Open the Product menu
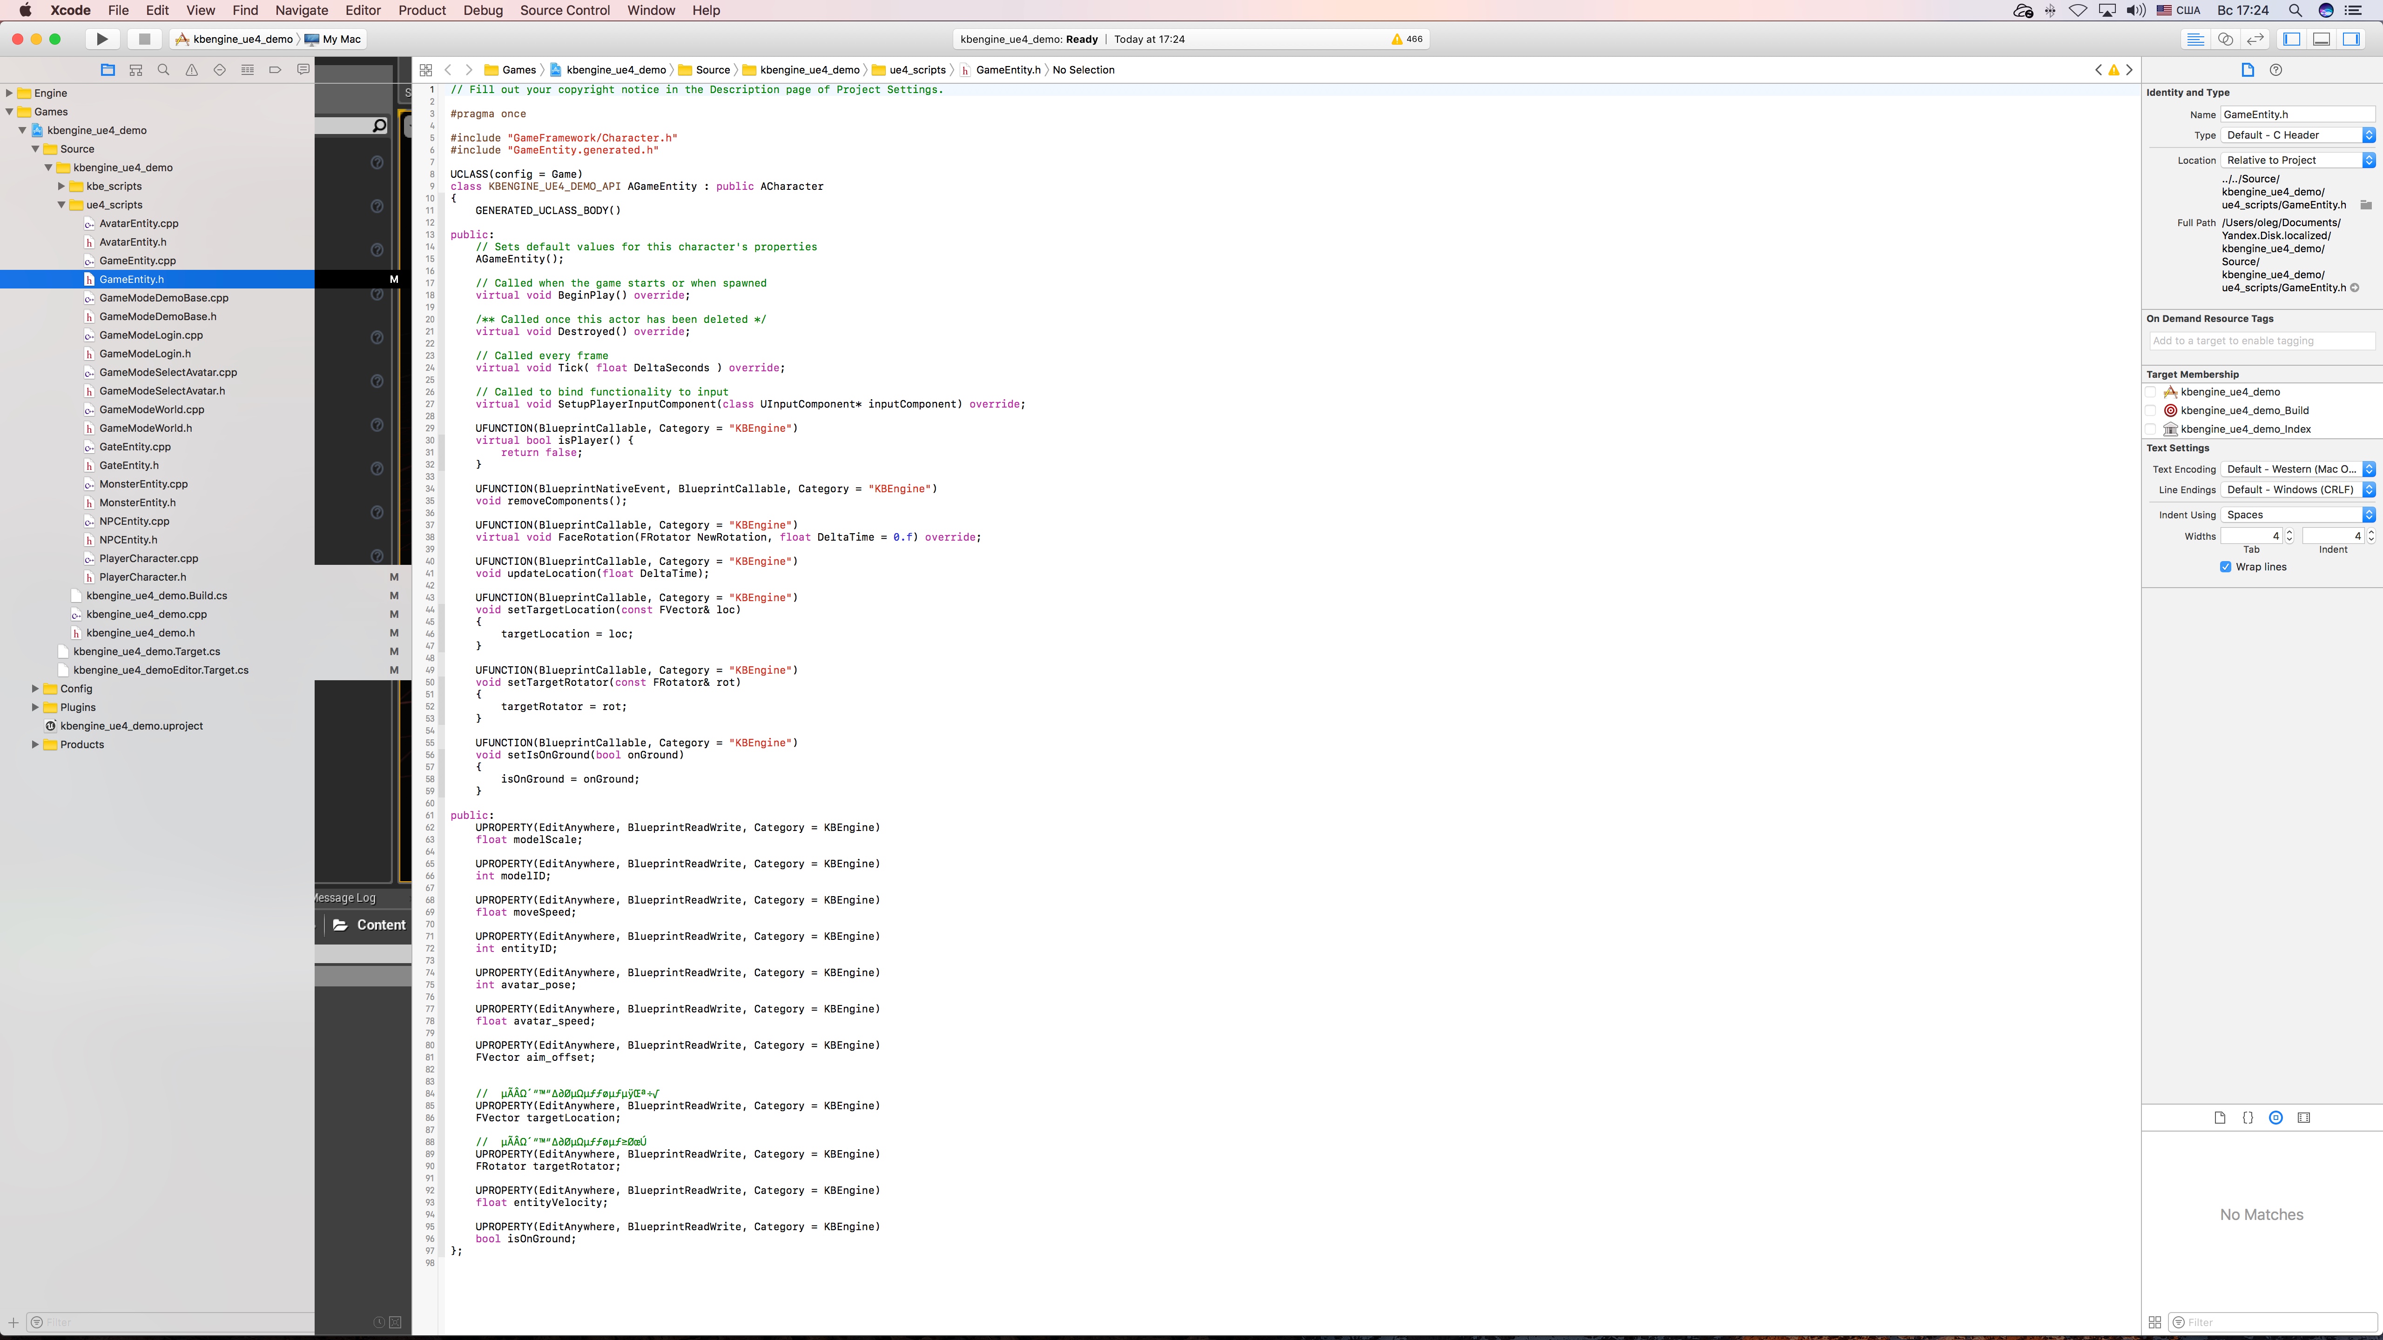The width and height of the screenshot is (2383, 1340). click(x=422, y=10)
